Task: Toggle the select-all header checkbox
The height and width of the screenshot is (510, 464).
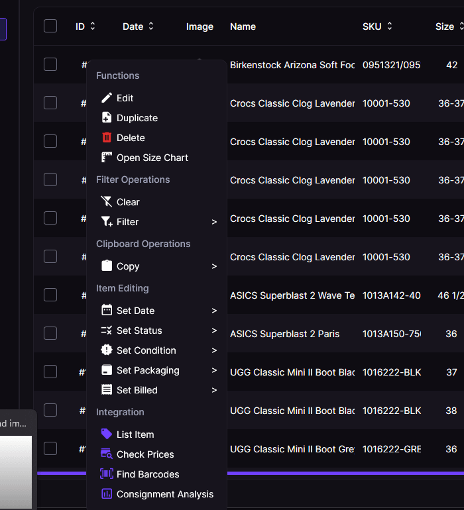Action: coord(50,26)
